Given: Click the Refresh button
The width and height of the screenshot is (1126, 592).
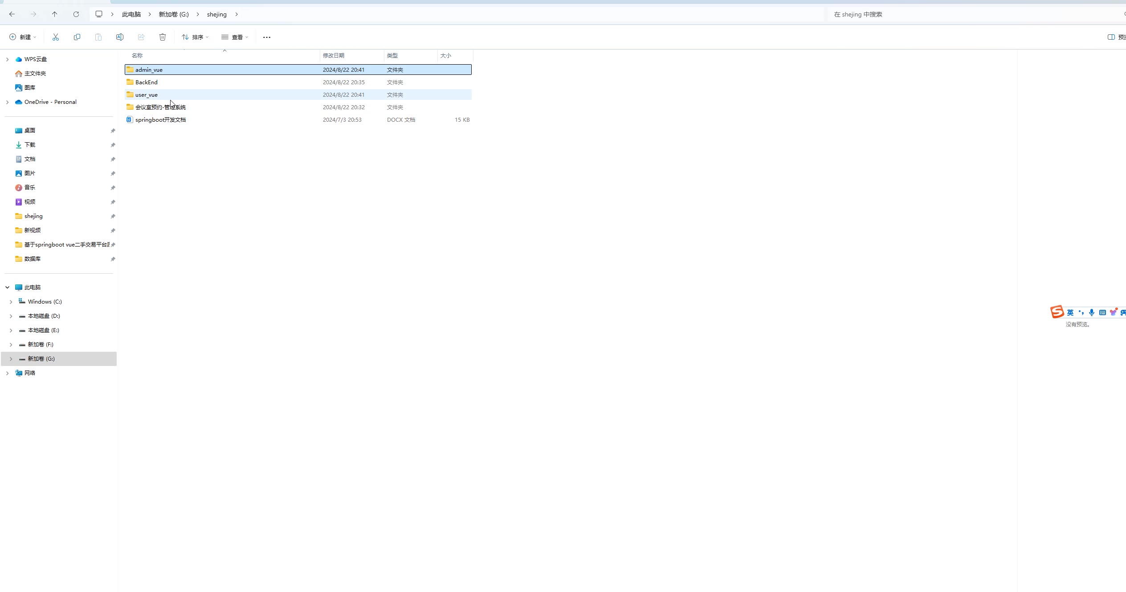Looking at the screenshot, I should pyautogui.click(x=76, y=14).
